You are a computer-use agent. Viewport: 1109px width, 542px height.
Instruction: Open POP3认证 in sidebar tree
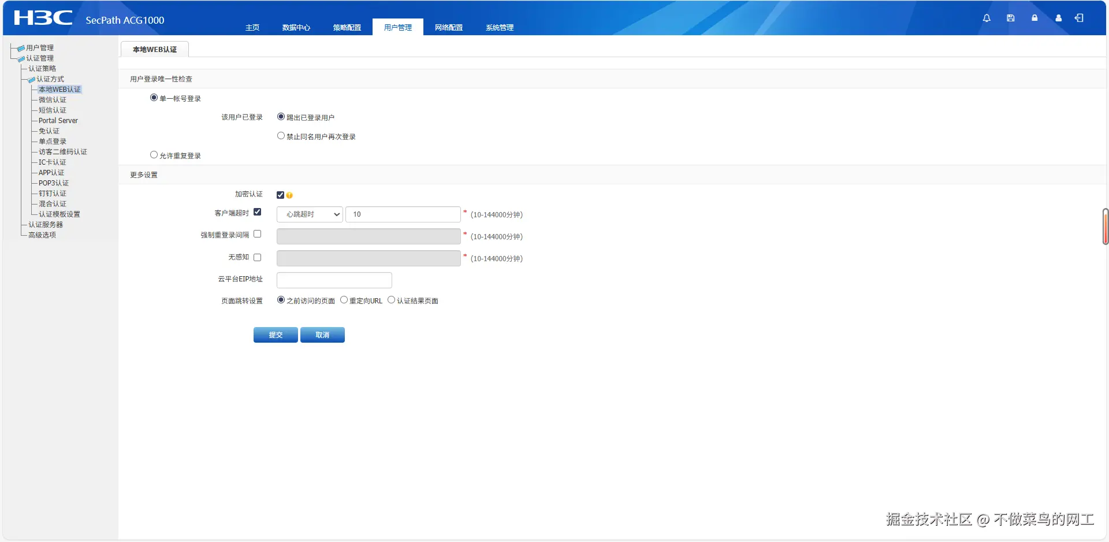point(54,183)
